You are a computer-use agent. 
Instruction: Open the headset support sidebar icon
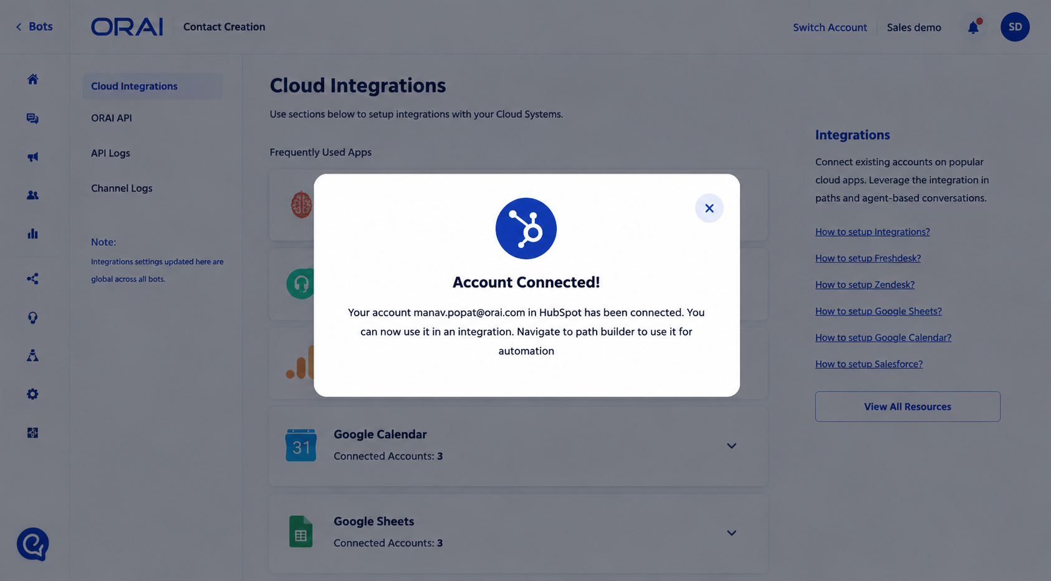click(33, 318)
